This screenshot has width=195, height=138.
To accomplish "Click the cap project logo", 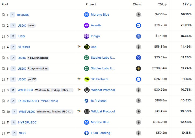I will (x=87, y=47).
